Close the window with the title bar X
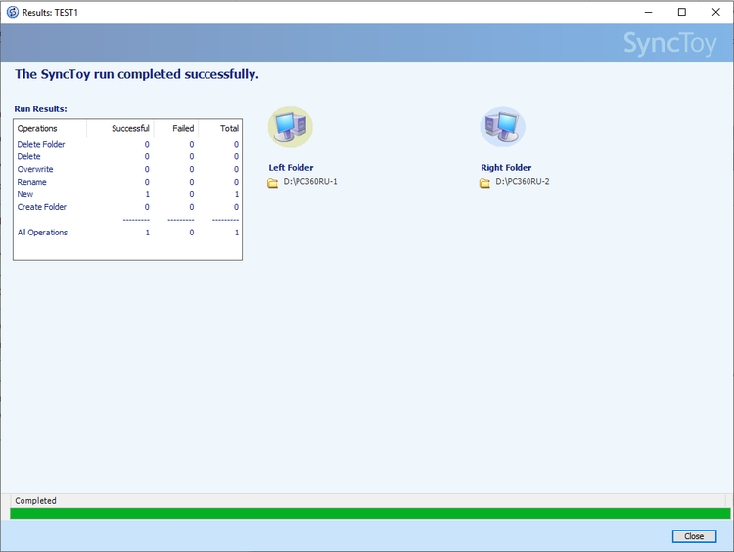This screenshot has height=552, width=734. [x=715, y=12]
